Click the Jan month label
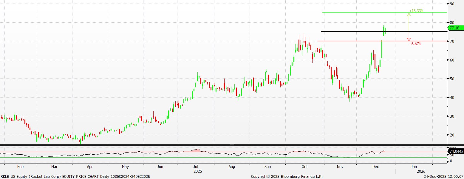Image resolution: width=464 pixels, height=179 pixels. coord(414,167)
